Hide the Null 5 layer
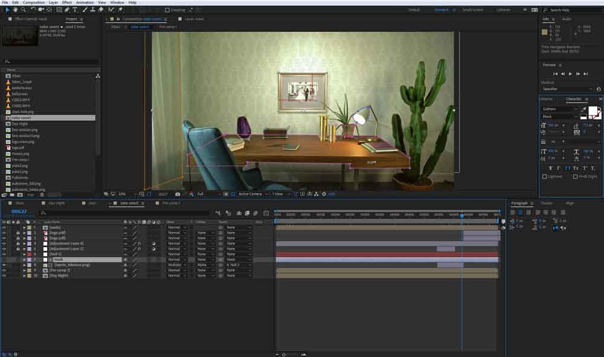 tap(4, 254)
